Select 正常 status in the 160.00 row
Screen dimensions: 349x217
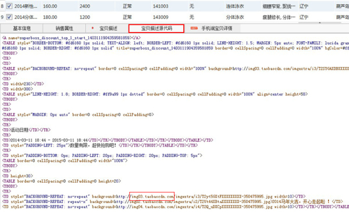tap(127, 6)
